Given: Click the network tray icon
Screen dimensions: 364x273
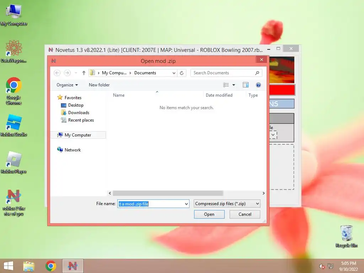Looking at the screenshot, I should 331,266.
